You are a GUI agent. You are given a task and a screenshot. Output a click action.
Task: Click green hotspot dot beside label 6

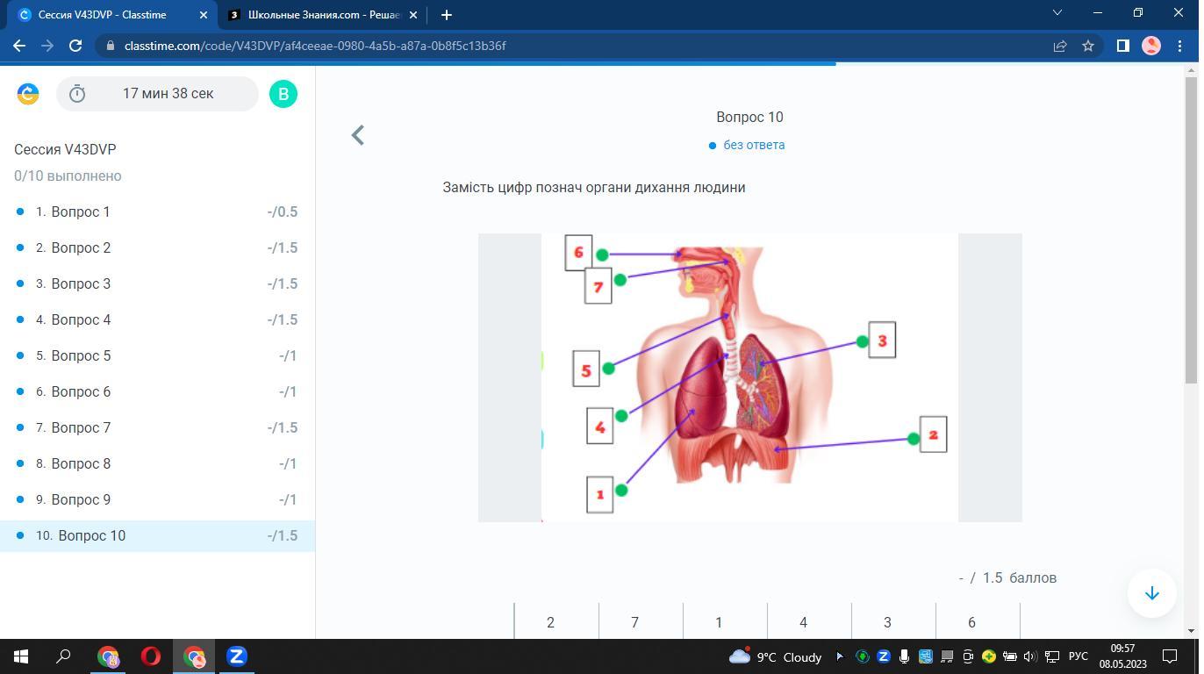tap(602, 255)
